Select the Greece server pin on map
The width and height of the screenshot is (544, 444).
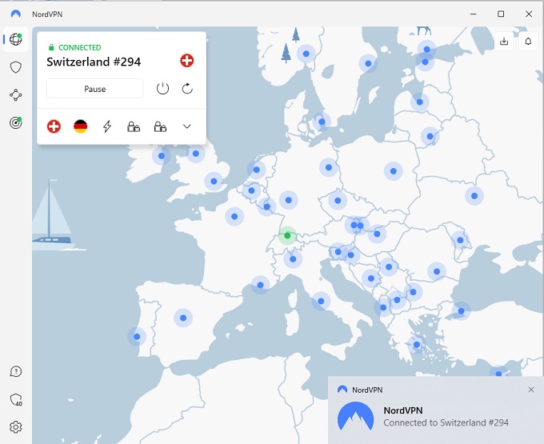416,345
